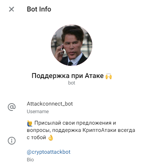This screenshot has height=164, width=144.
Task: Click the Username caption label
Action: (x=38, y=112)
